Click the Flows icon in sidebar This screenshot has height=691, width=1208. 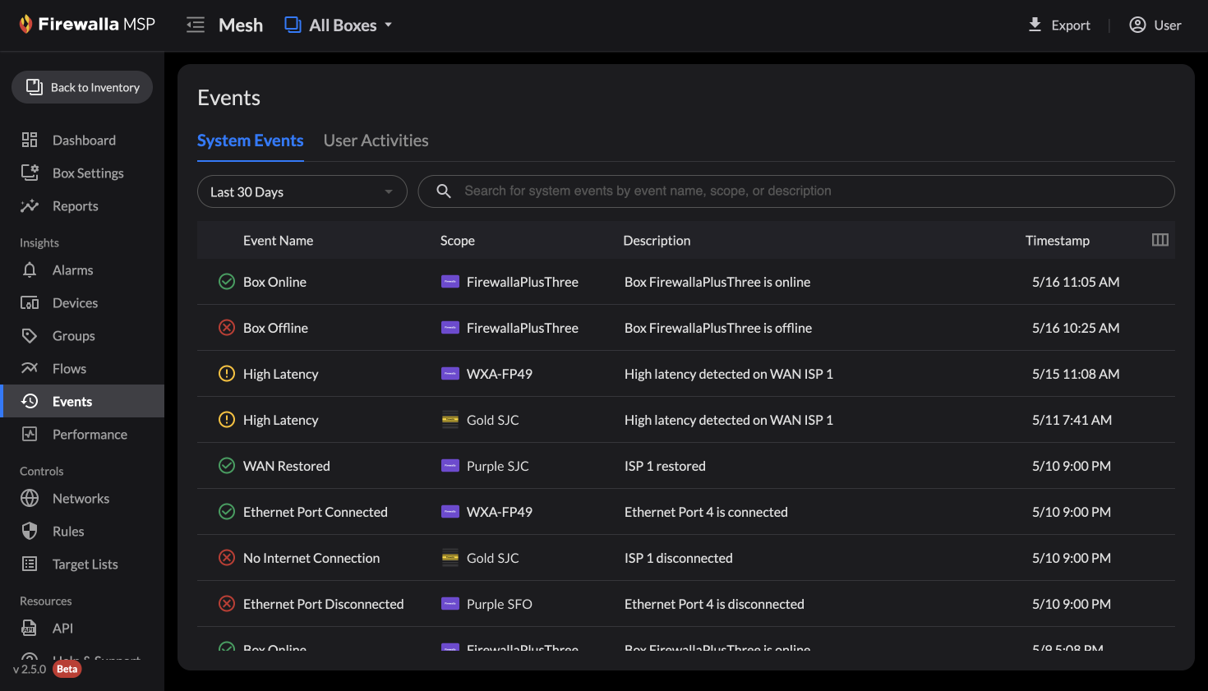tap(30, 368)
